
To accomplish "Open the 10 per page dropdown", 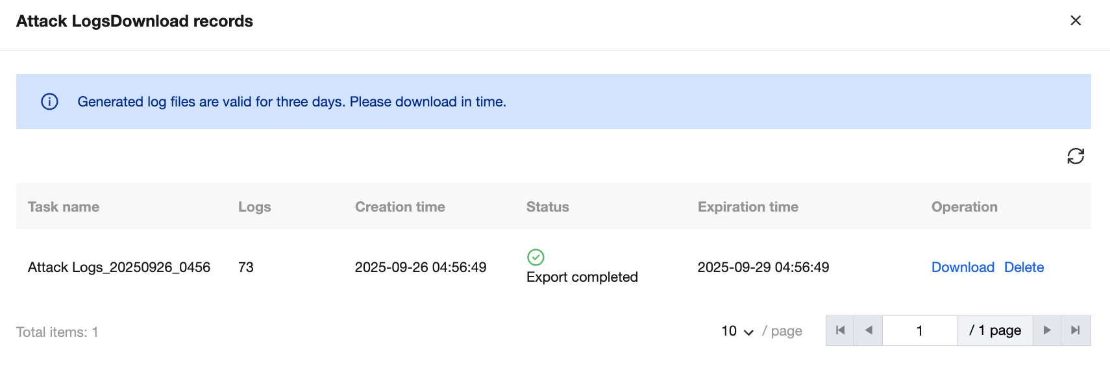I will 737,331.
